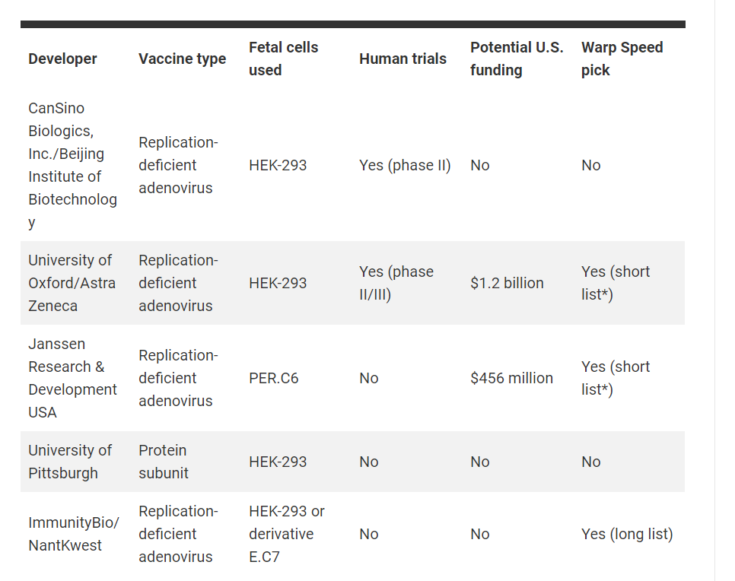The height and width of the screenshot is (581, 735).
Task: Click the Vaccine type column header
Action: pos(182,59)
